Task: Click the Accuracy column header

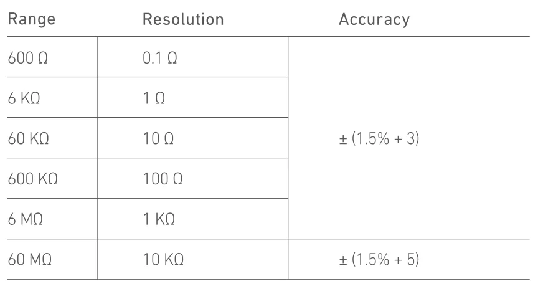Action: [x=374, y=20]
